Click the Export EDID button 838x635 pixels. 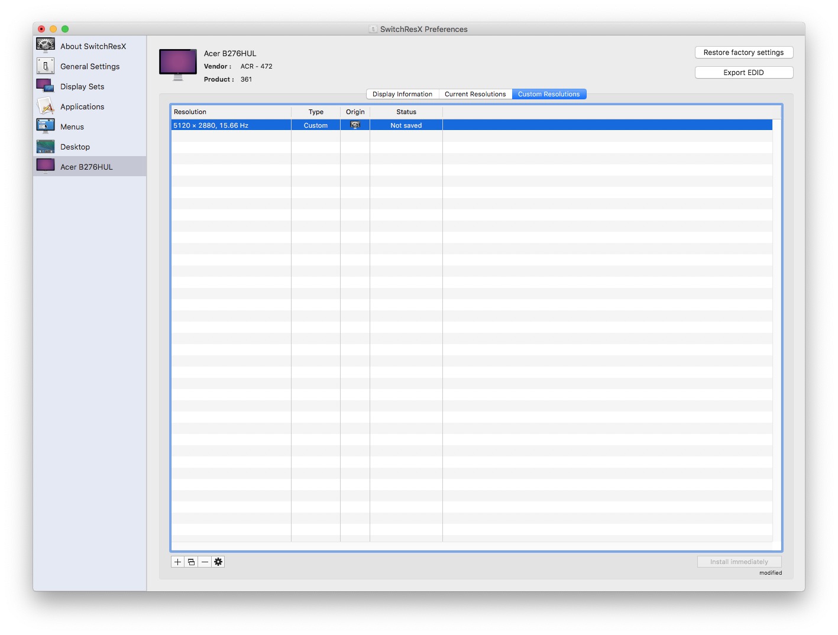(x=743, y=73)
